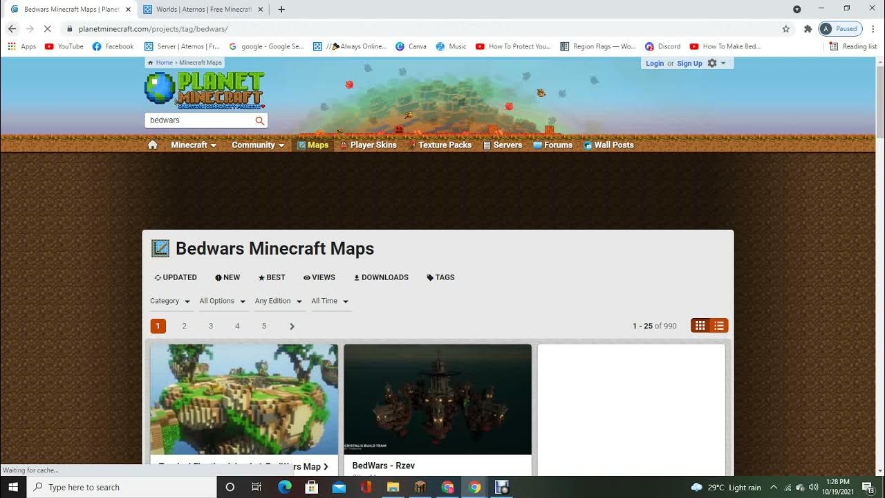Click the Planet Minecraft logo
Viewport: 885px width, 498px height.
[x=205, y=90]
